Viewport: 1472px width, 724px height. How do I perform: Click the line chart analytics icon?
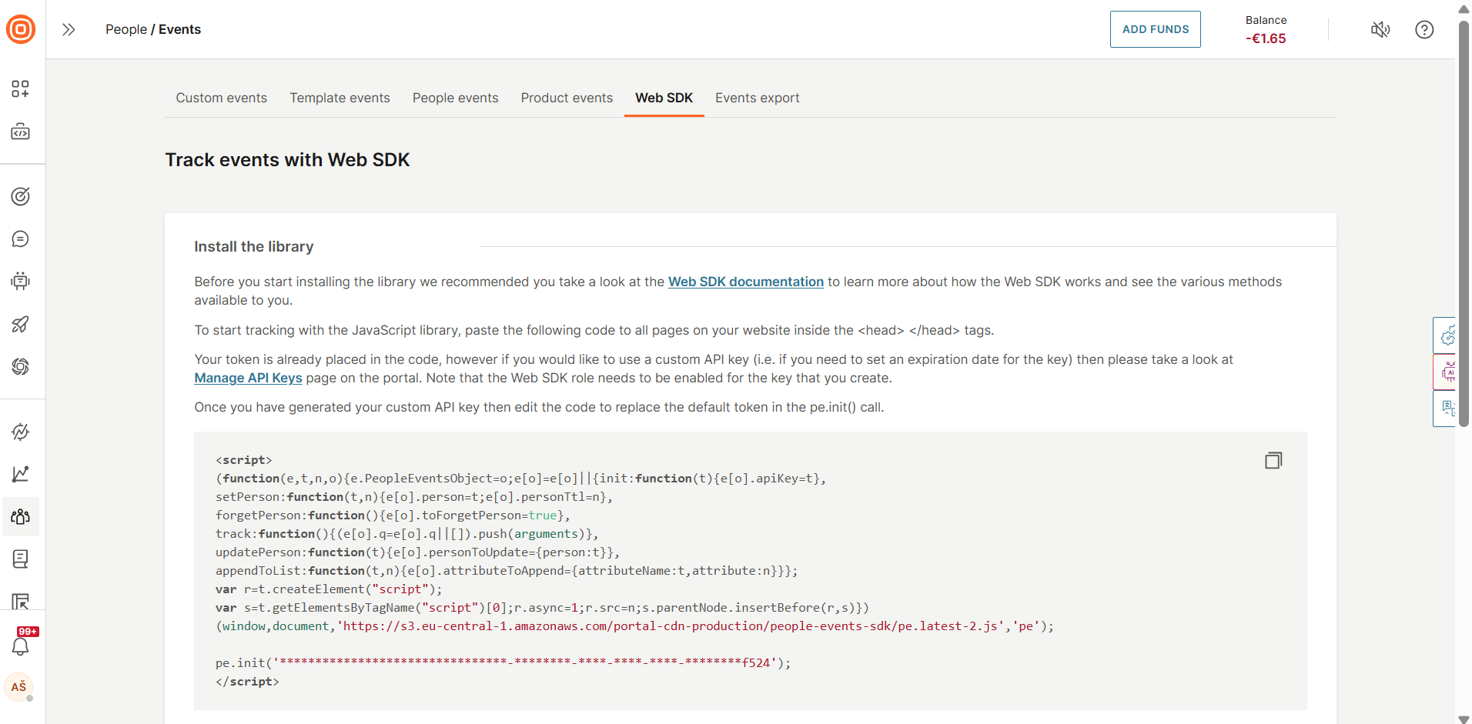click(21, 474)
